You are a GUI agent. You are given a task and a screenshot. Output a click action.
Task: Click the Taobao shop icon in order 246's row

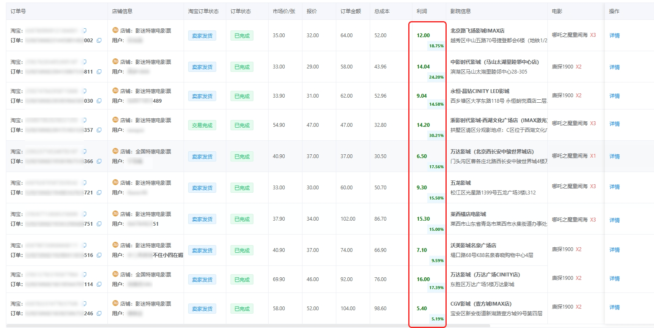coord(115,303)
